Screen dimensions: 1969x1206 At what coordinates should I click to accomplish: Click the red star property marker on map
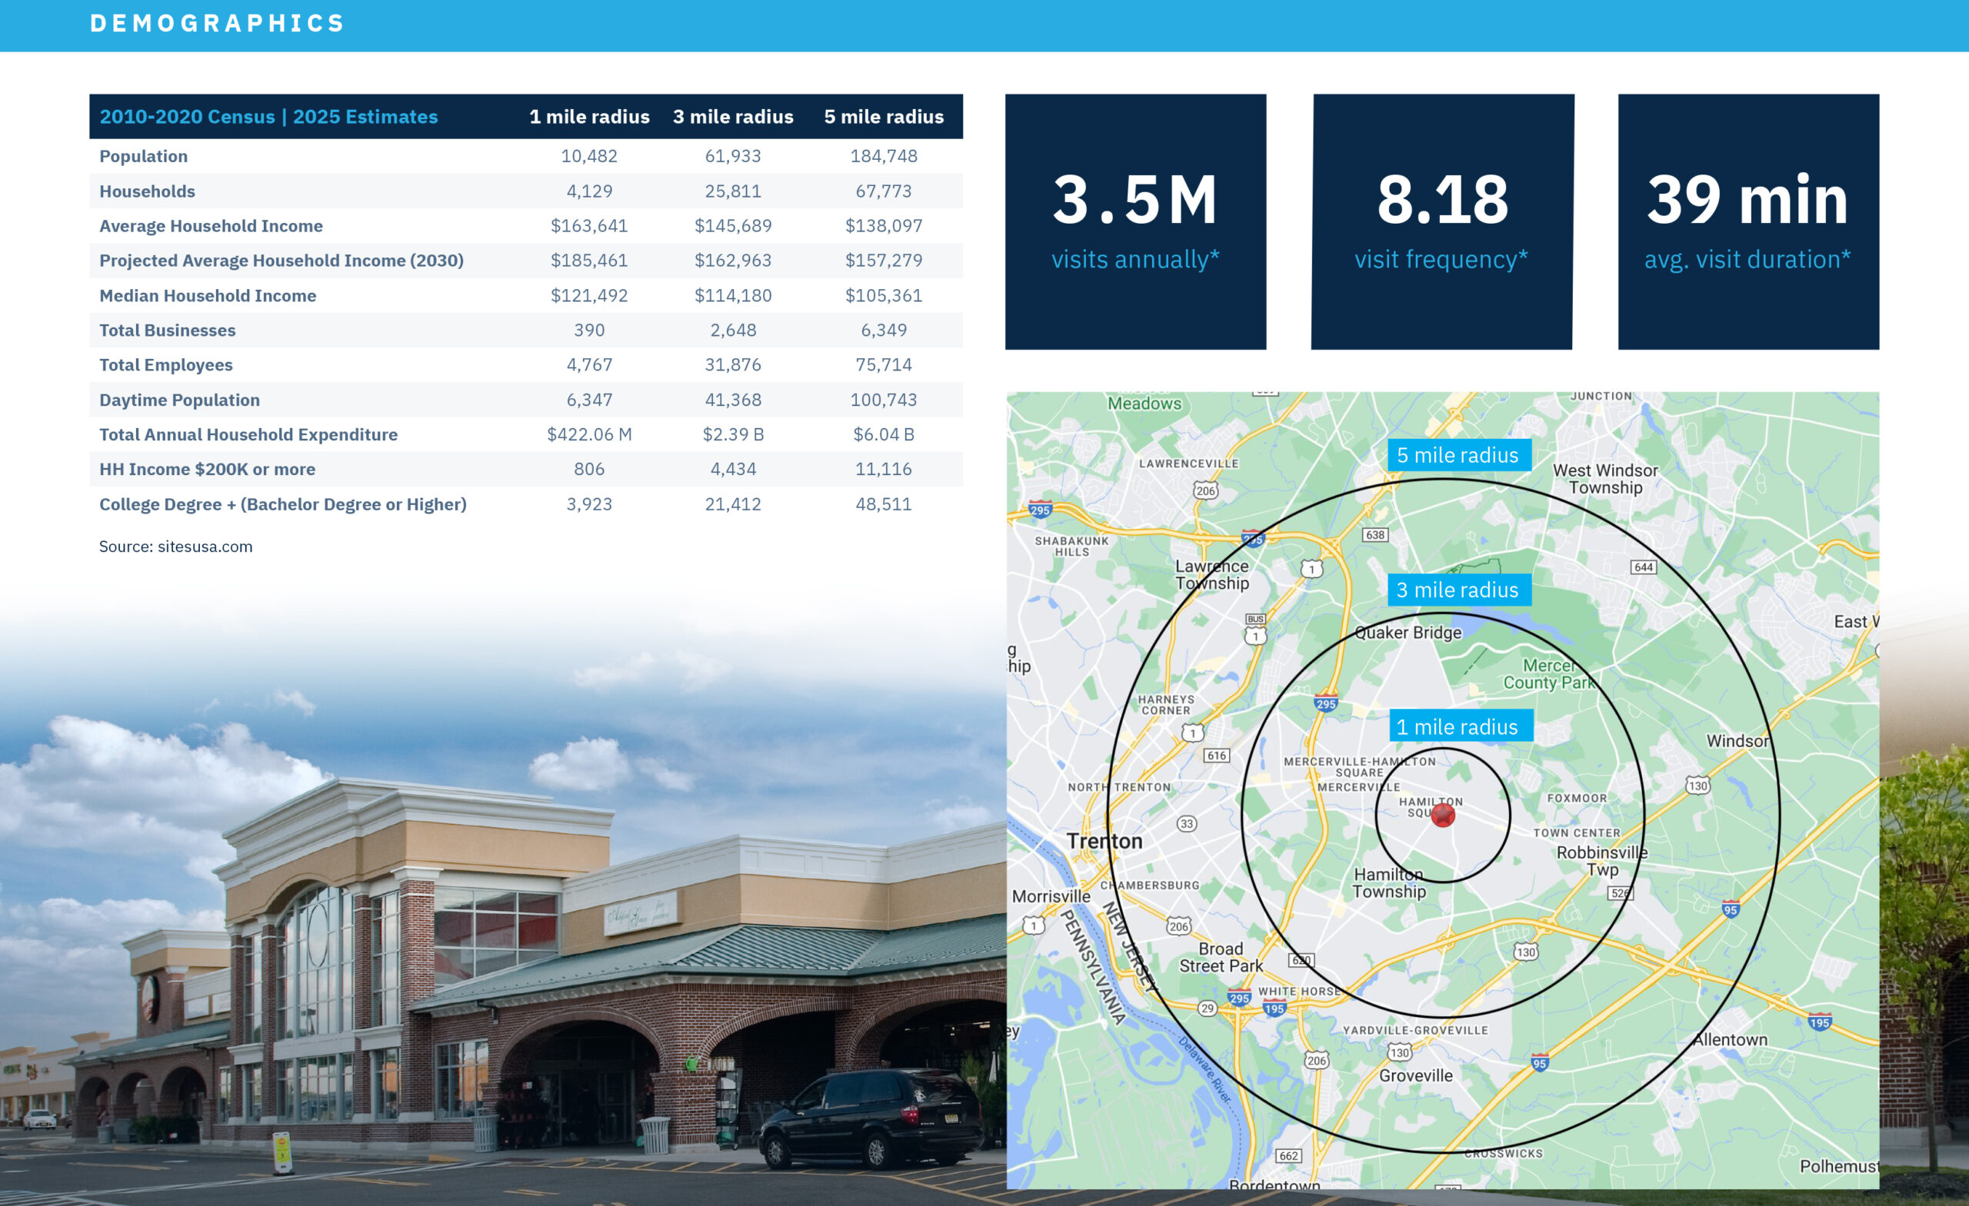click(1442, 816)
